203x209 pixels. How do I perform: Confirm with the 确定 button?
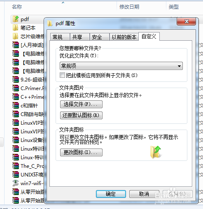pyautogui.click(x=111, y=194)
